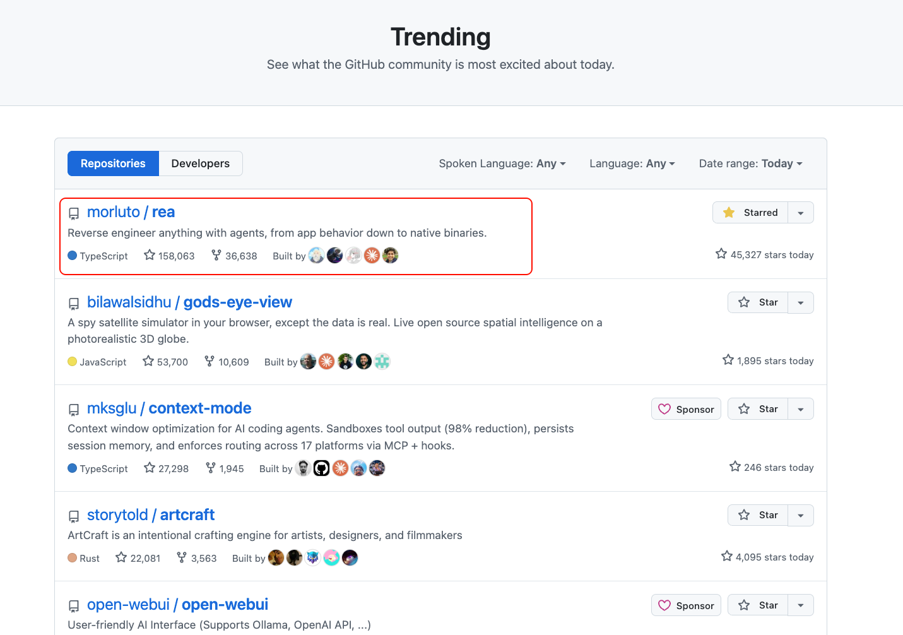Screen dimensions: 903x635
Task: Star the gods-eye-view repository
Action: [x=758, y=302]
